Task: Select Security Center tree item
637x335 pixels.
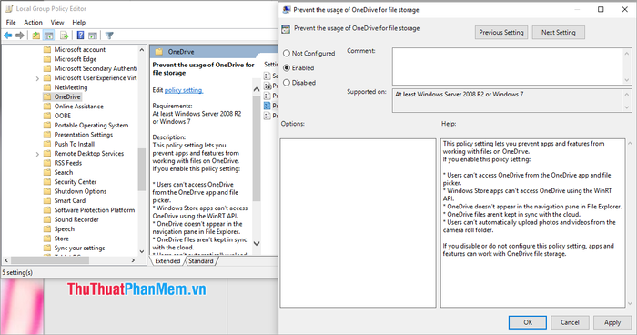Action: click(76, 182)
